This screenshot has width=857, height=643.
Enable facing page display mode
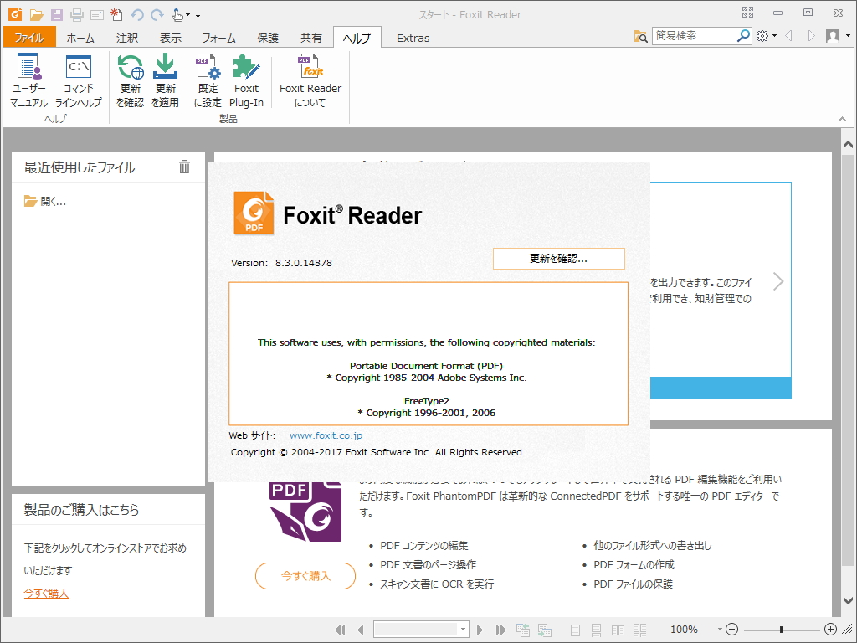click(618, 630)
